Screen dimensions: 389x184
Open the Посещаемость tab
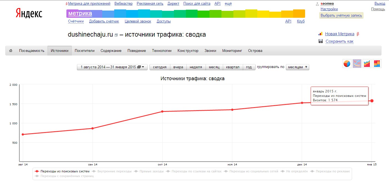tap(32, 51)
